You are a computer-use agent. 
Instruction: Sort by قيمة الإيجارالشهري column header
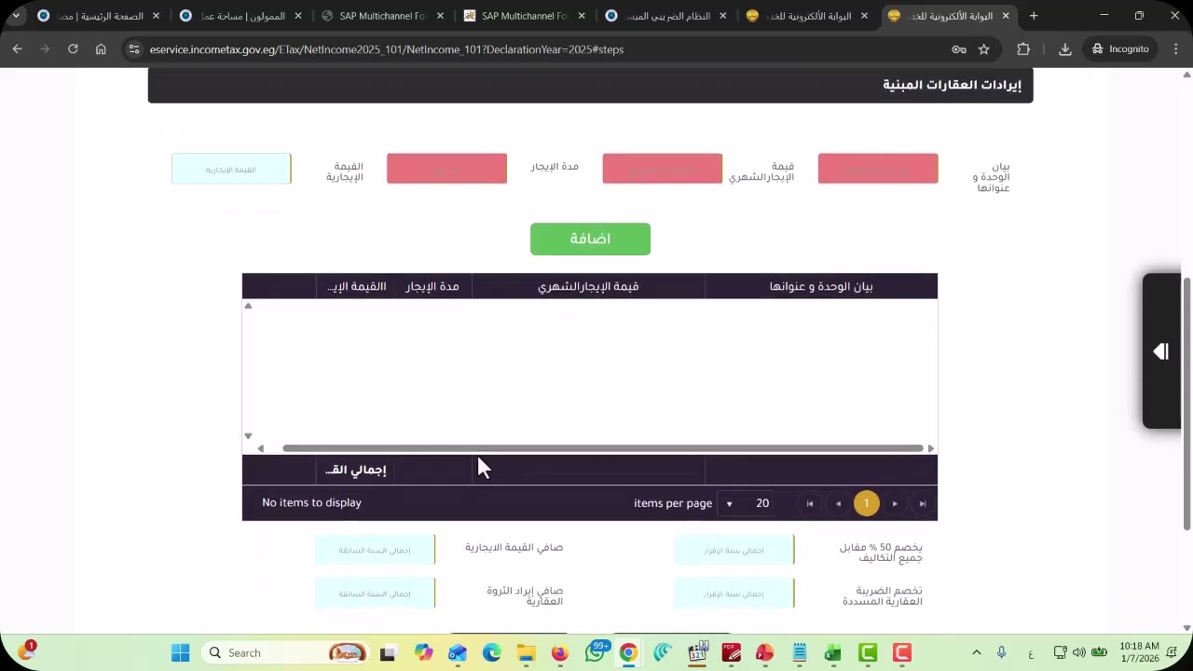pos(588,286)
